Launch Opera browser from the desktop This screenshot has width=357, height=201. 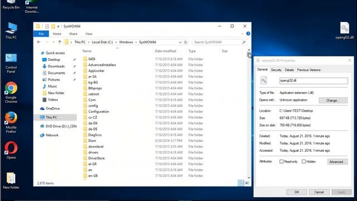click(x=11, y=150)
